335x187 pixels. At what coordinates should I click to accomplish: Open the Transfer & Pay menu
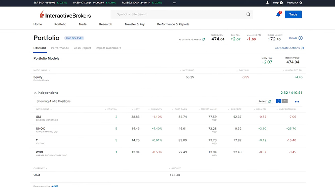point(135,24)
